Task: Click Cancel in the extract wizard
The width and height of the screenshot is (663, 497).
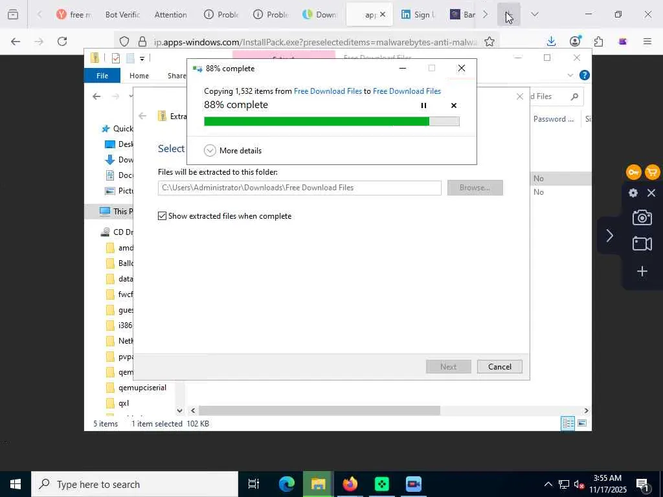Action: click(x=499, y=366)
